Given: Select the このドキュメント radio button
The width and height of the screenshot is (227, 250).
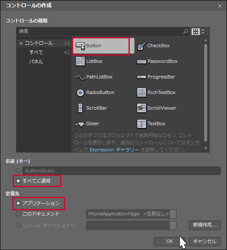Looking at the screenshot, I should pyautogui.click(x=18, y=214).
